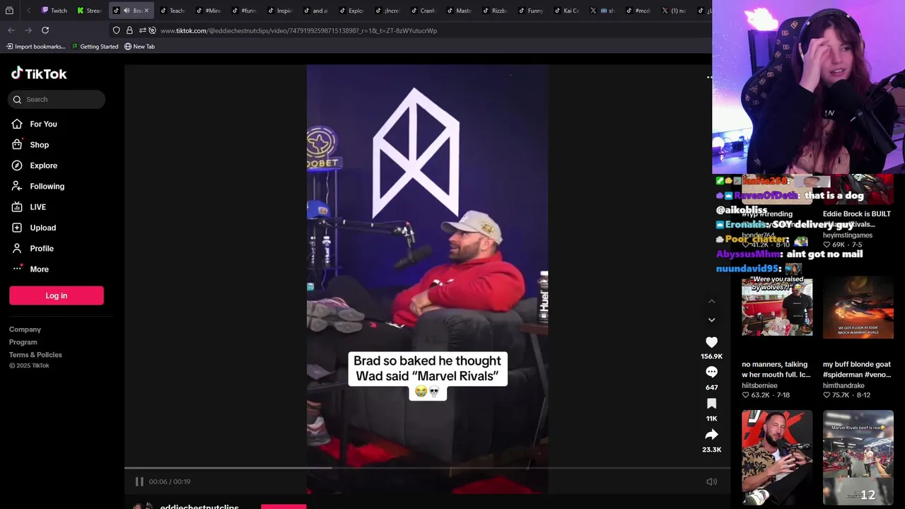Go forward using the browser forward arrow
This screenshot has width=905, height=509.
[28, 30]
